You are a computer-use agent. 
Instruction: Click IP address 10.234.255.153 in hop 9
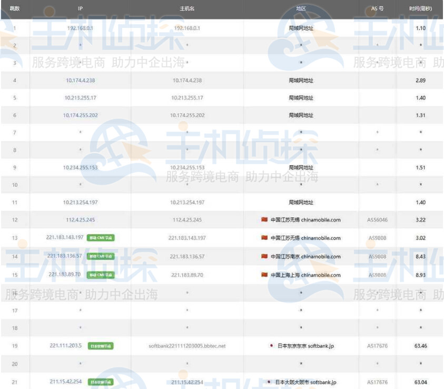tap(80, 167)
